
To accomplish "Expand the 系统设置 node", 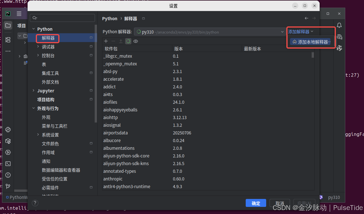I will click(38, 135).
